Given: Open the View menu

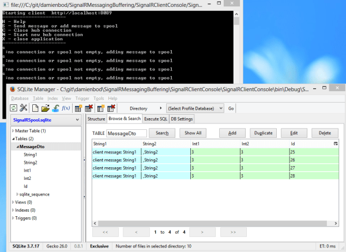Looking at the screenshot, I should coord(66,99).
